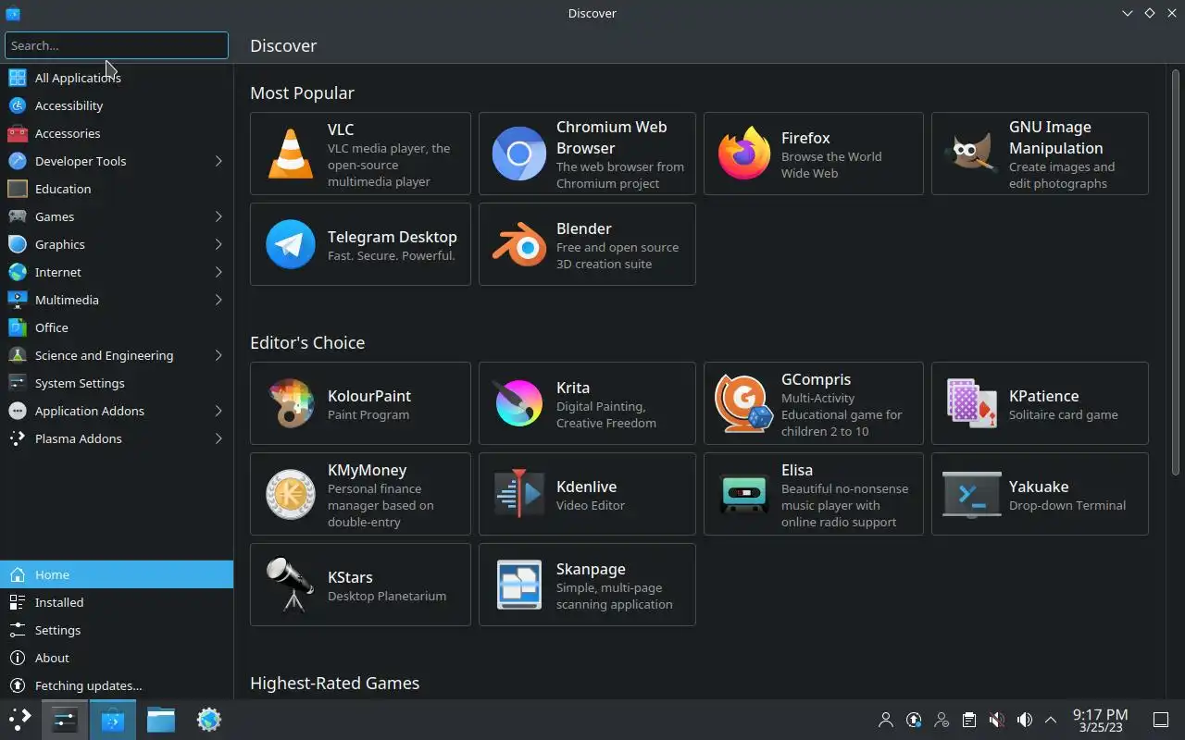Open the application launcher on taskbar

coord(19,720)
